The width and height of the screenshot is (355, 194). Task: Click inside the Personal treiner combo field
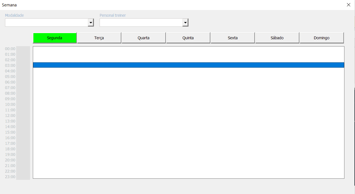141,23
